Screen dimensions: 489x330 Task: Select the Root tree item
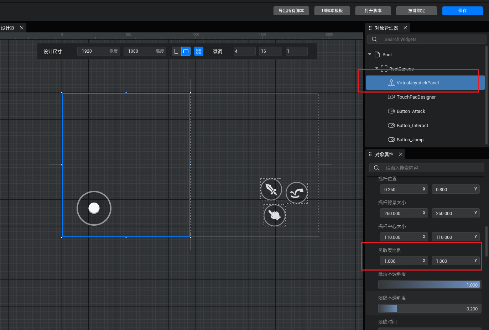[x=425, y=54]
